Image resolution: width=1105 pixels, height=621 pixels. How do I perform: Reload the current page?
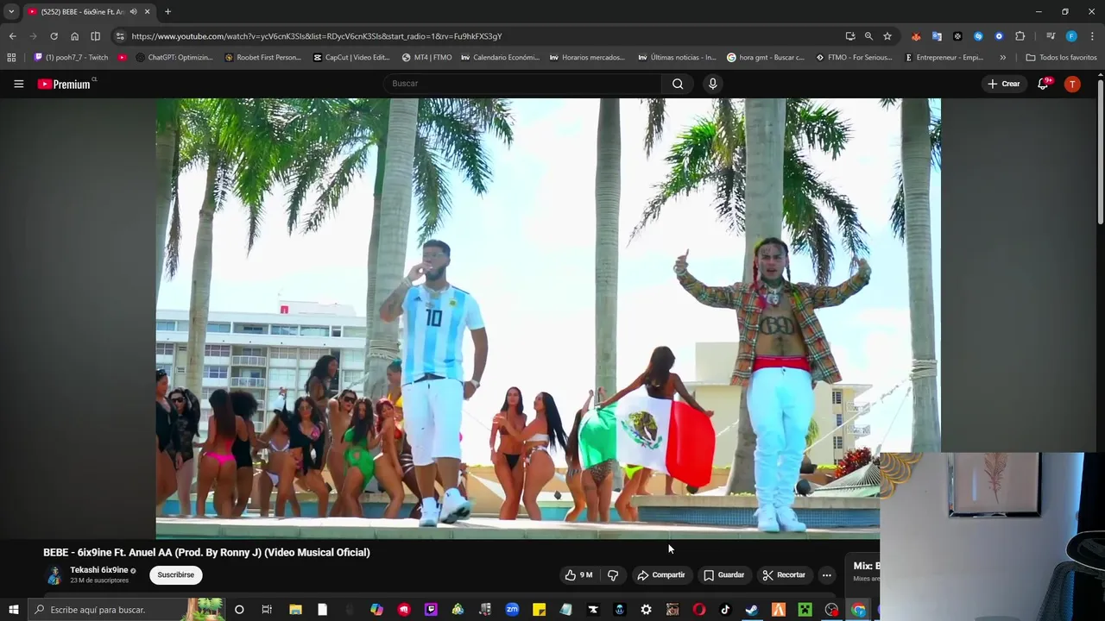tap(54, 36)
